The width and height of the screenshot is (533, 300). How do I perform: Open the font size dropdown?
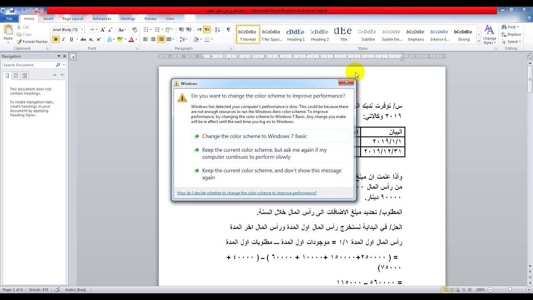pyautogui.click(x=96, y=30)
